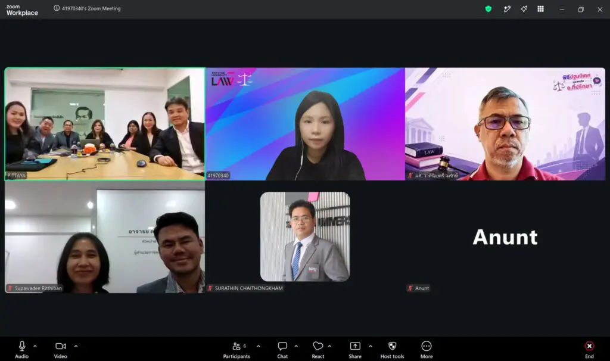The width and height of the screenshot is (610, 361).
Task: Open Host tools shield menu
Action: [x=392, y=349]
